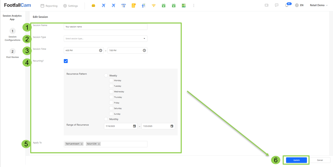Click the three-dot more apps icon
Screen dimensions: 333x167
[x=194, y=6]
